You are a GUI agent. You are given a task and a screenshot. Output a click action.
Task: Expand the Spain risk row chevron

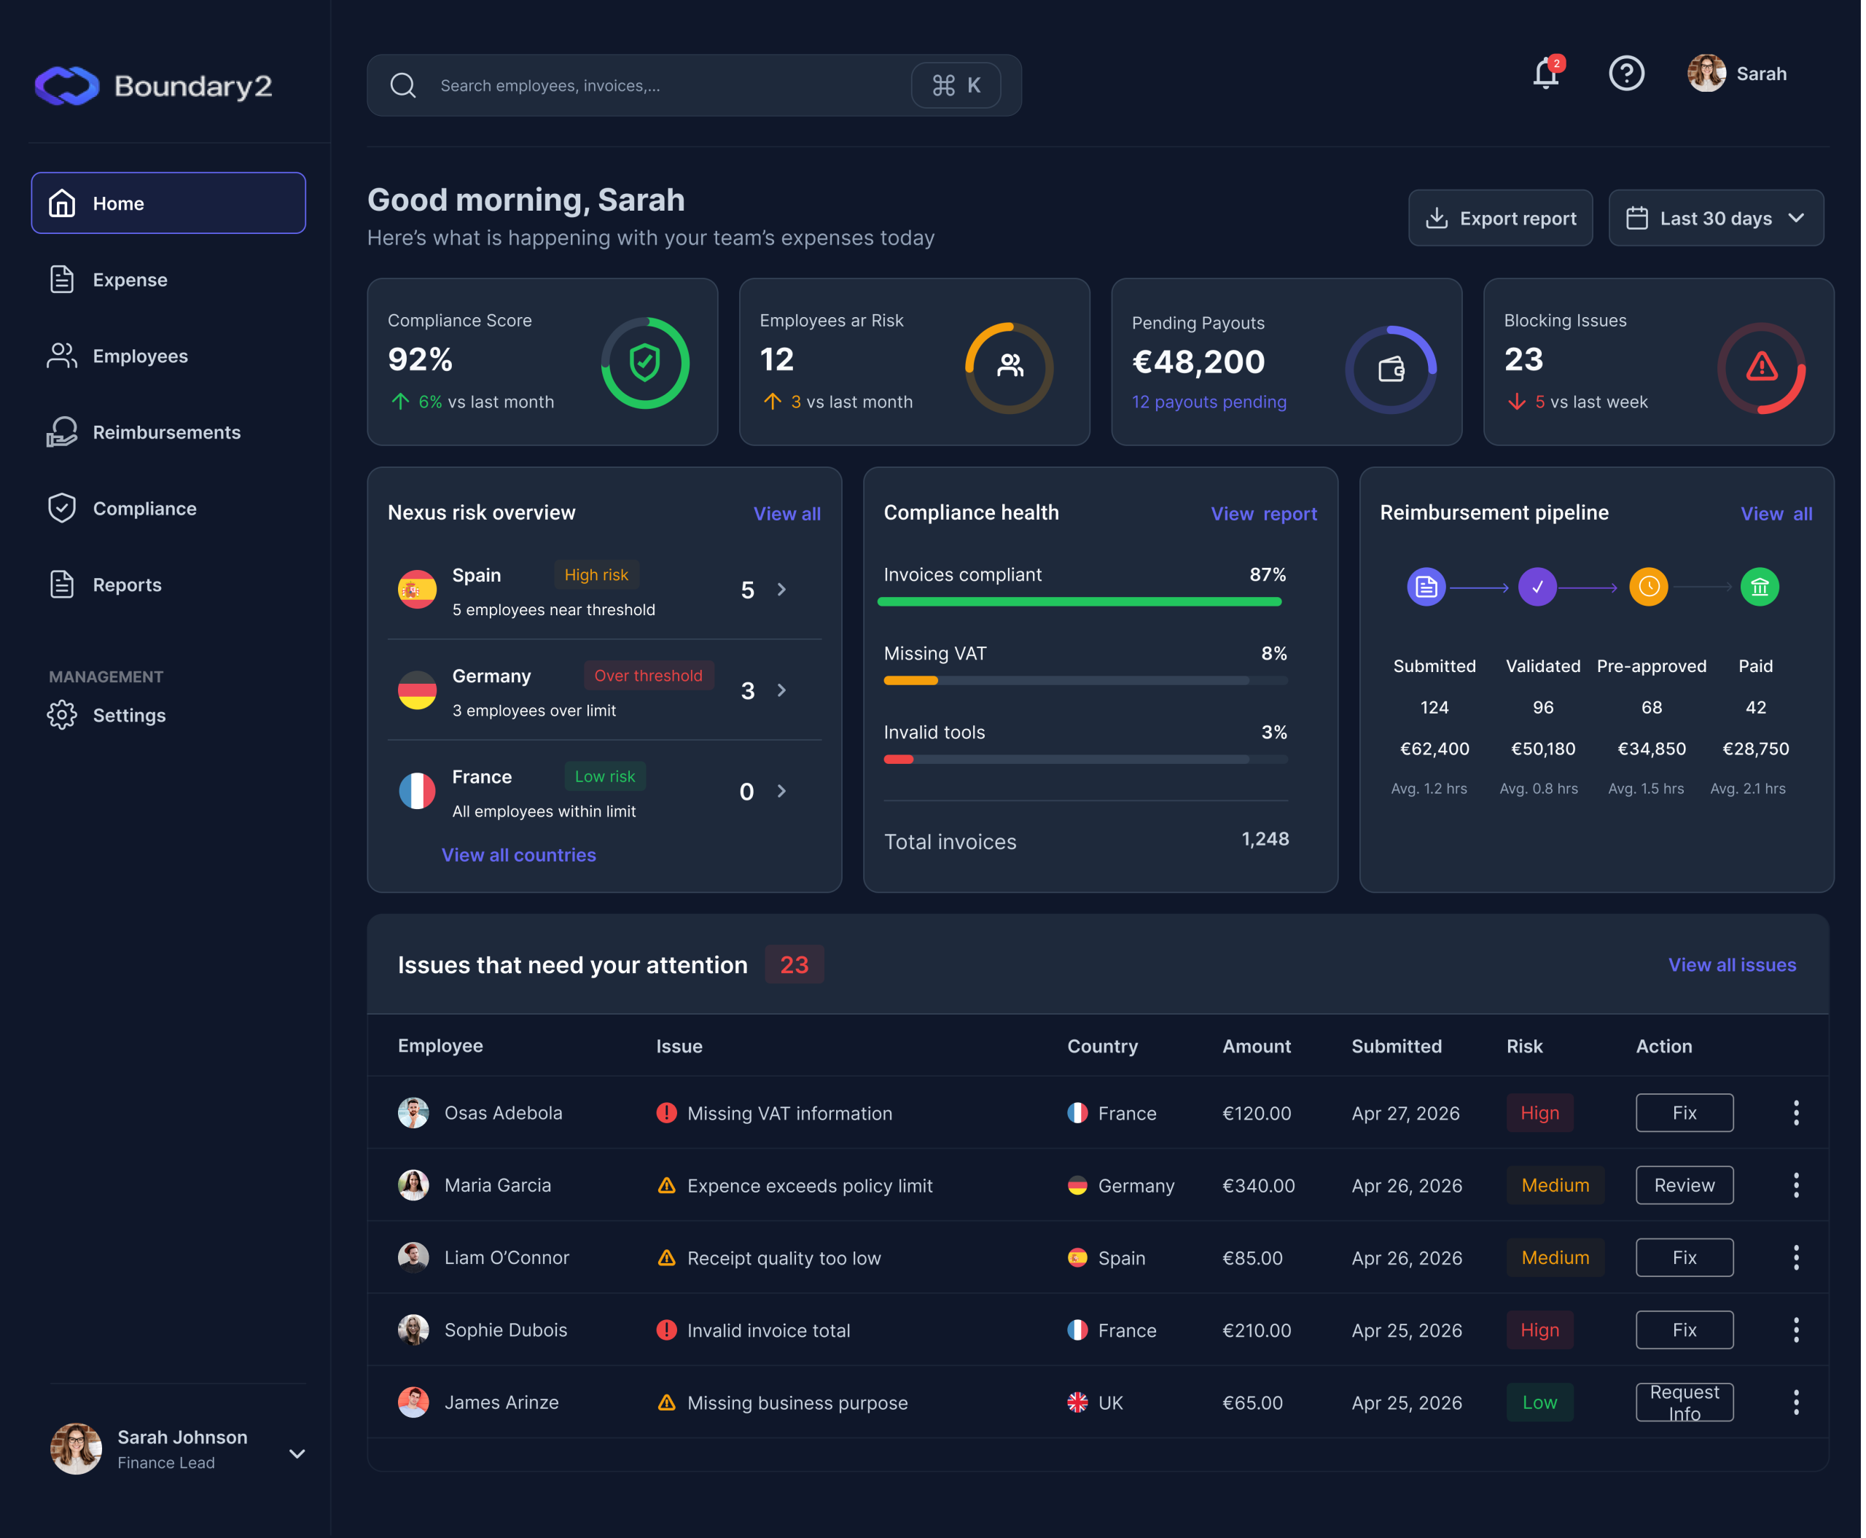[x=782, y=590]
